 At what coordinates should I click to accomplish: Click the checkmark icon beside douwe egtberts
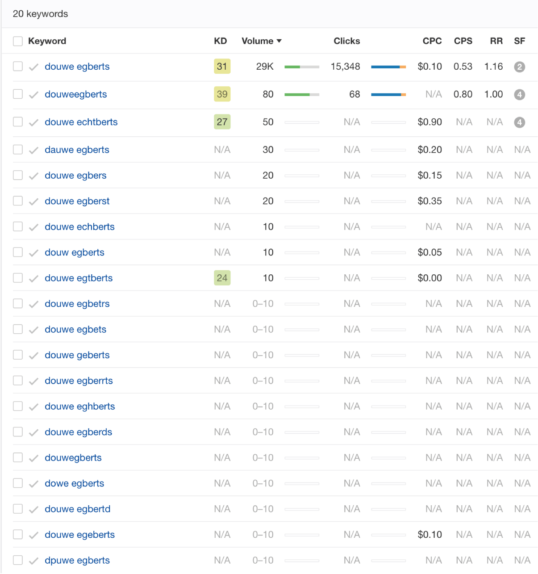click(33, 279)
